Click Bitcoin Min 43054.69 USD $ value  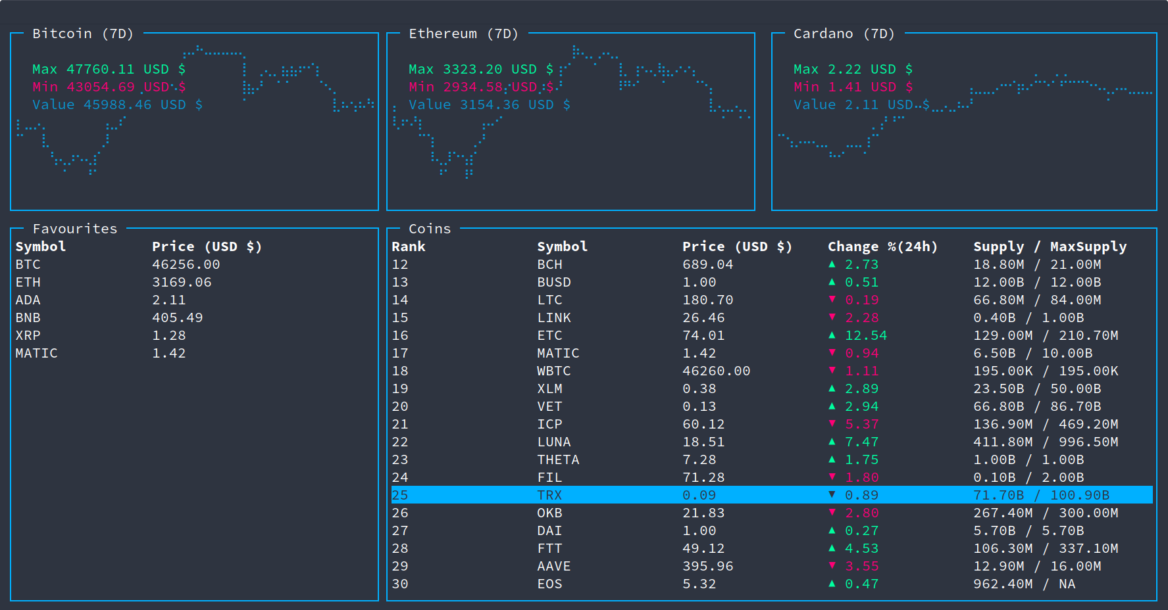point(109,87)
